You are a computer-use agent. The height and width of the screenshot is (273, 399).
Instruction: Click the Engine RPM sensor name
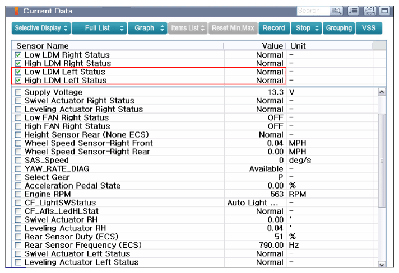[x=48, y=194]
